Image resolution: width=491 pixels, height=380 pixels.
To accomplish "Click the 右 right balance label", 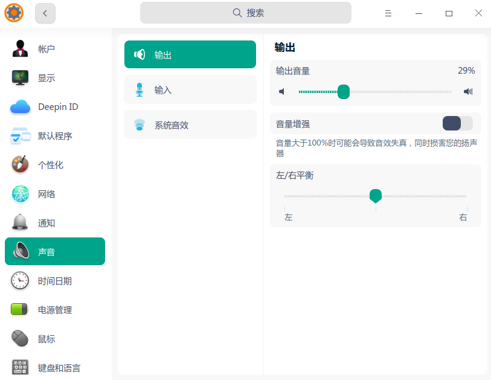I will (x=463, y=217).
